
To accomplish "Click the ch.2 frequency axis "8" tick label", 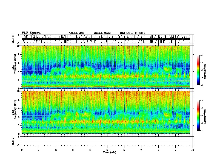I will [x=19, y=100].
